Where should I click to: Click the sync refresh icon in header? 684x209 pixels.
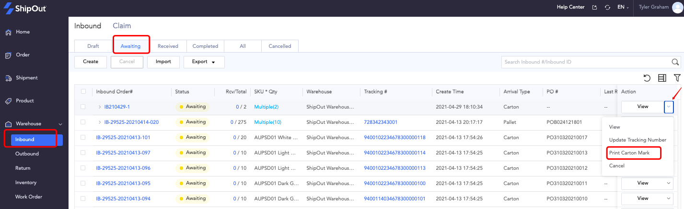point(607,7)
